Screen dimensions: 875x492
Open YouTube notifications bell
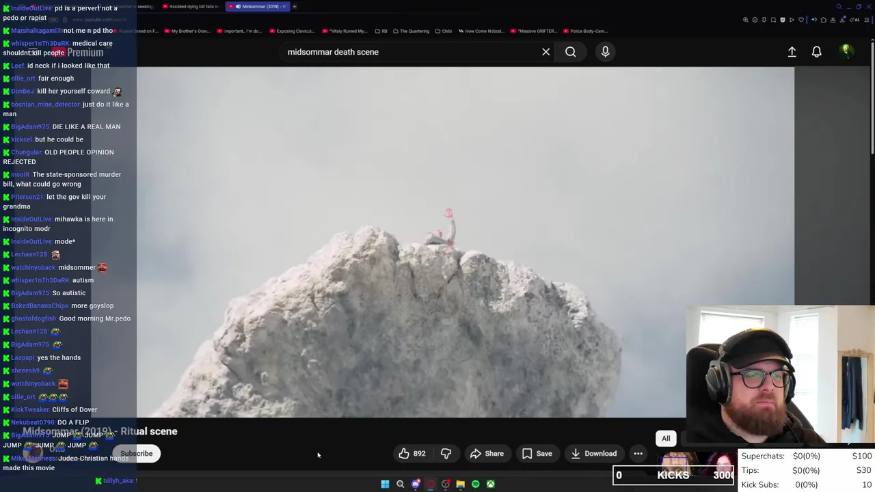tap(816, 52)
